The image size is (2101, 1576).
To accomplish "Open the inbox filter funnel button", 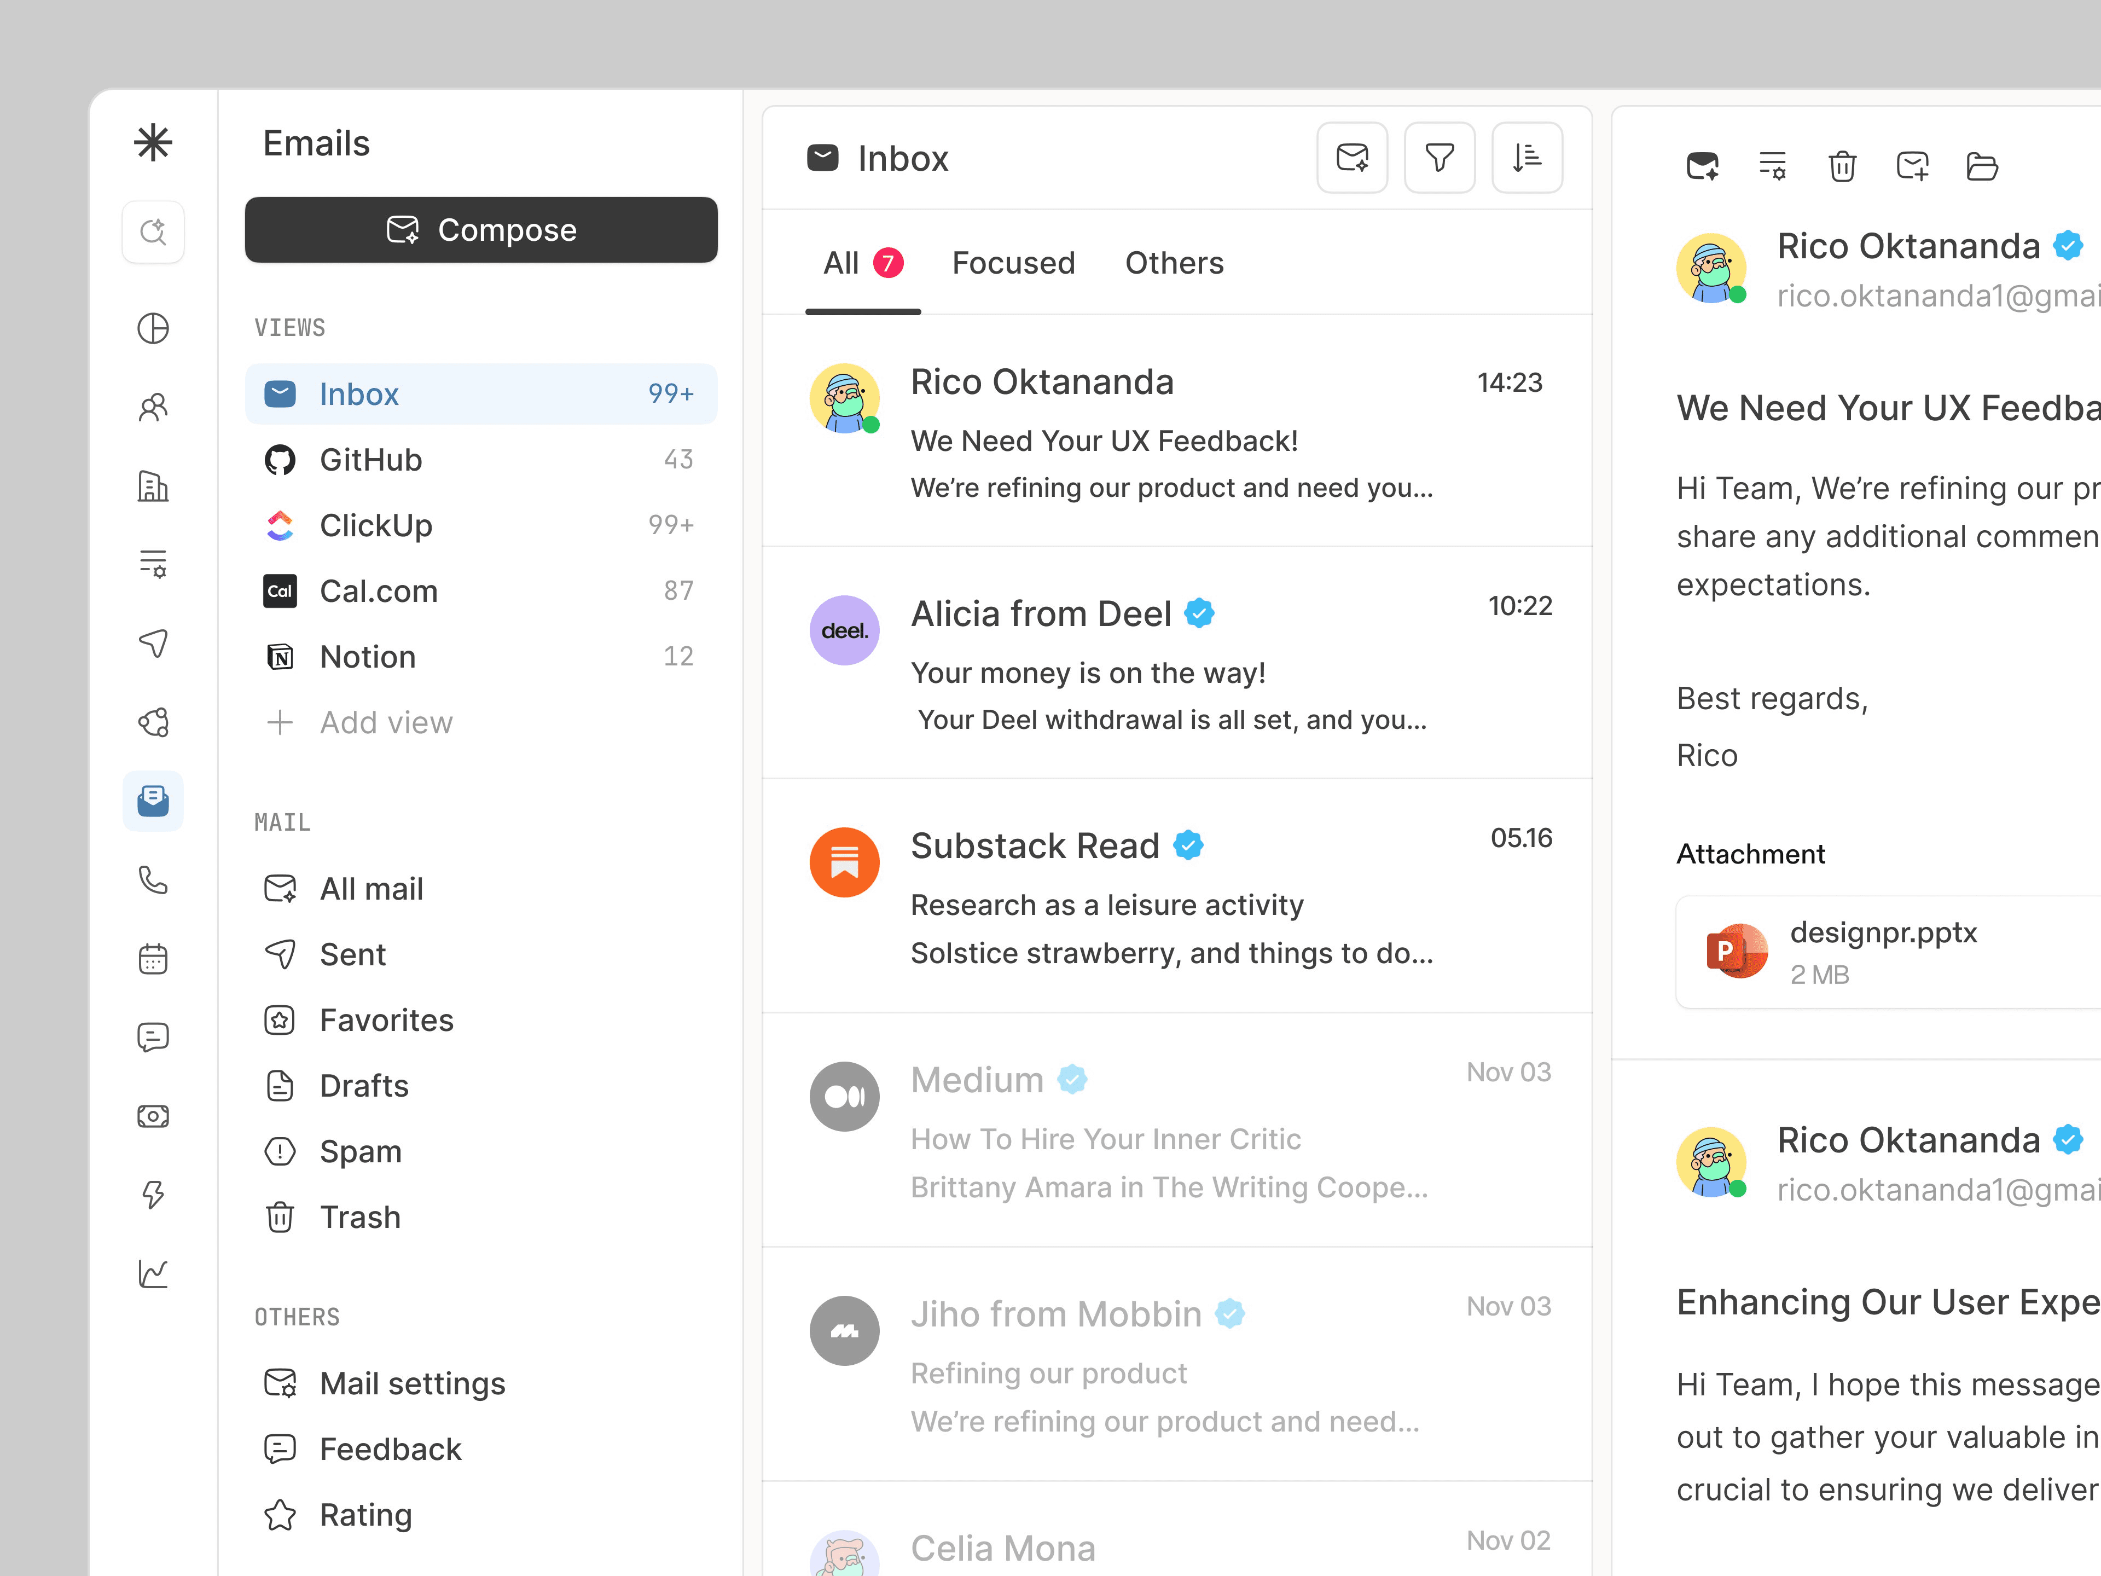I will click(1440, 158).
